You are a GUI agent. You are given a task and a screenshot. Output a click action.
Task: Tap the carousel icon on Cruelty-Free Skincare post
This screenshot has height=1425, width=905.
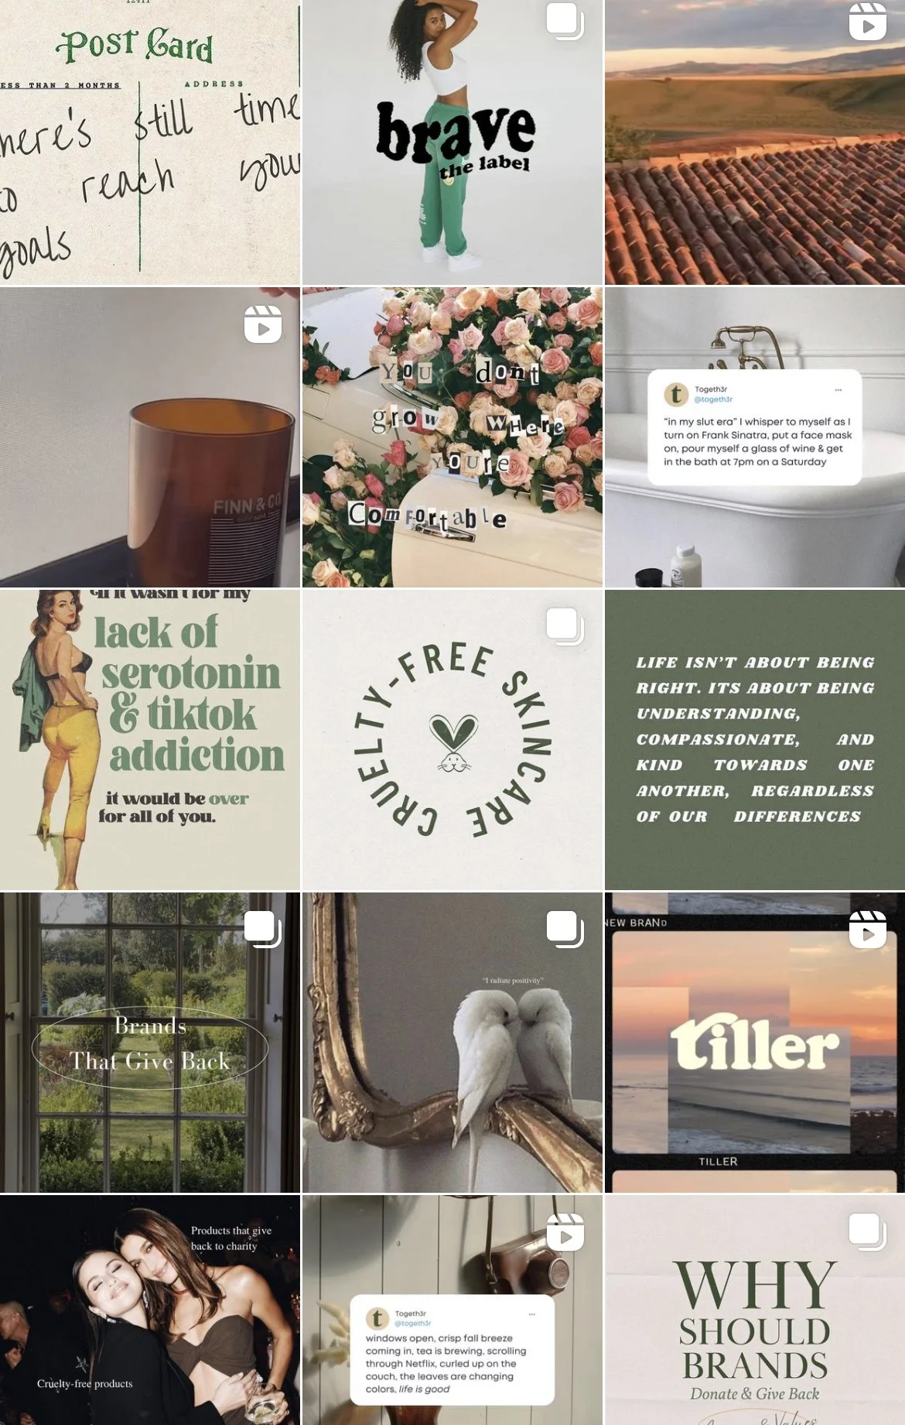(x=565, y=626)
